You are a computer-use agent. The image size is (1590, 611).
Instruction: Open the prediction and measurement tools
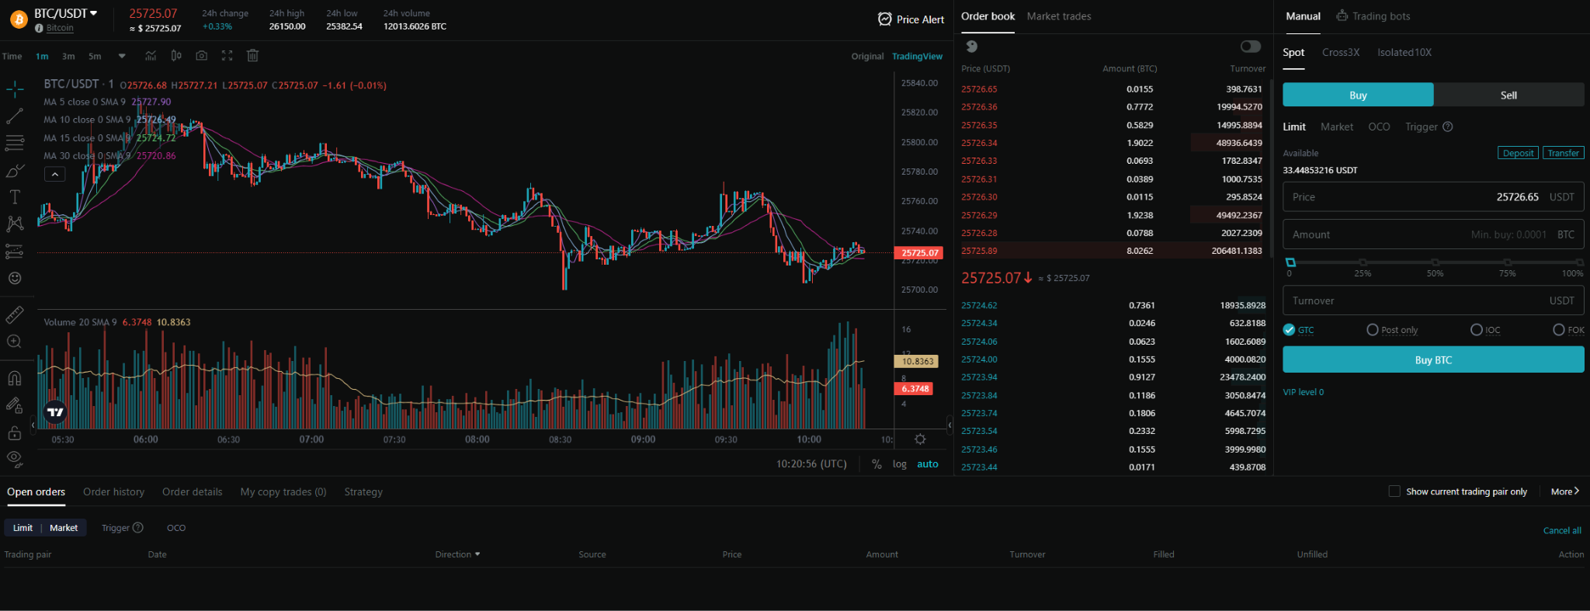[x=15, y=252]
